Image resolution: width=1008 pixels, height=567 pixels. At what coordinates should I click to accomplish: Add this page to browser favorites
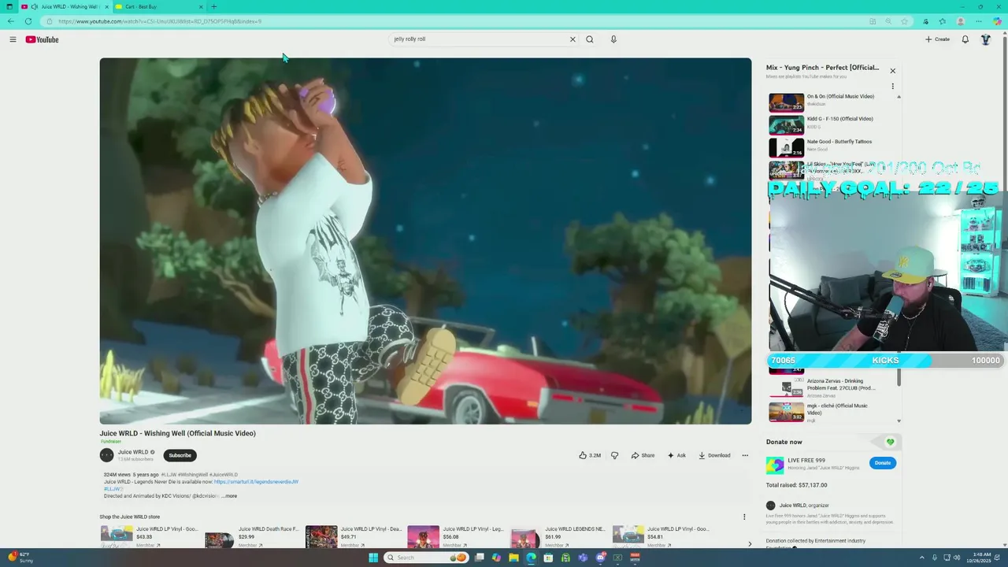pos(904,21)
